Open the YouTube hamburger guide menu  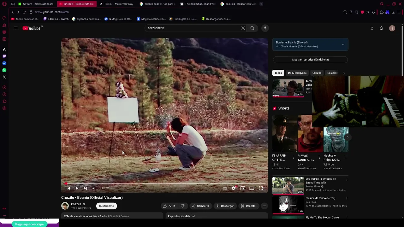pos(15,28)
